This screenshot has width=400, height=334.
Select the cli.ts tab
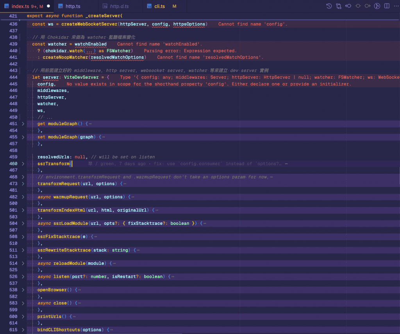coord(160,7)
